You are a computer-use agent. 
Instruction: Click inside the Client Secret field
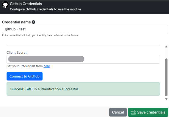click(83, 59)
